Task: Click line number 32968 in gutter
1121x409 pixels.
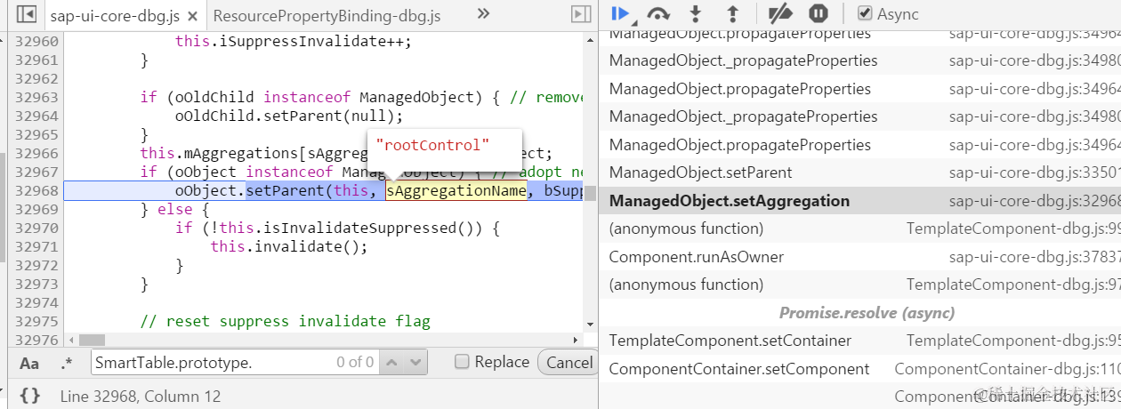Action: (x=37, y=191)
